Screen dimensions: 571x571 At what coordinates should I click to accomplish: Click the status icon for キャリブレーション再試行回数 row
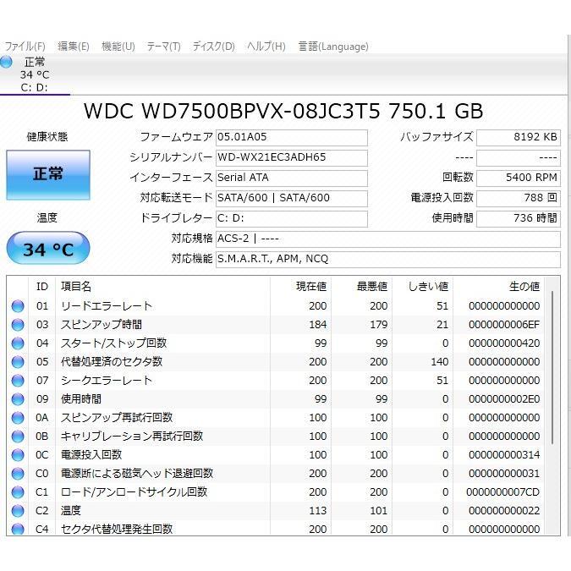click(18, 436)
